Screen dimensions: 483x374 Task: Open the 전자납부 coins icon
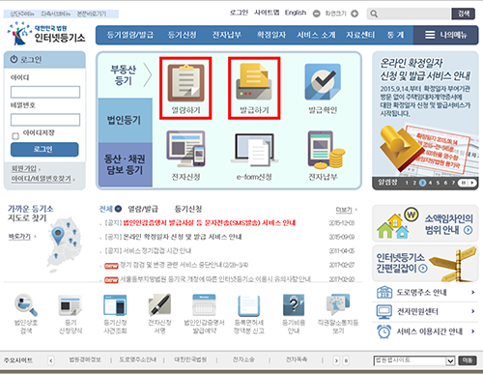(326, 150)
